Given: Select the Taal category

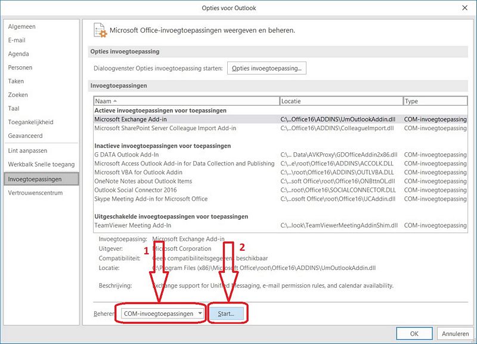Looking at the screenshot, I should coord(14,109).
